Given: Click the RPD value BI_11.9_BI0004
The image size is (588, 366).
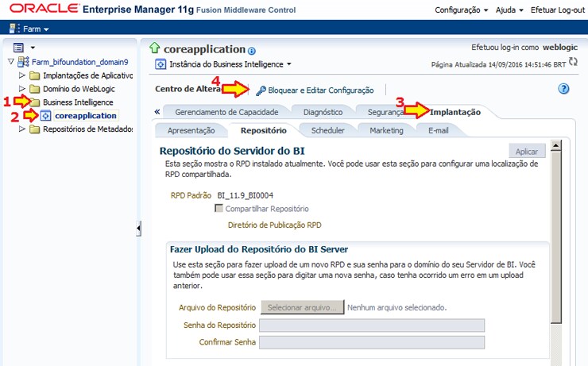Looking at the screenshot, I should [x=246, y=195].
